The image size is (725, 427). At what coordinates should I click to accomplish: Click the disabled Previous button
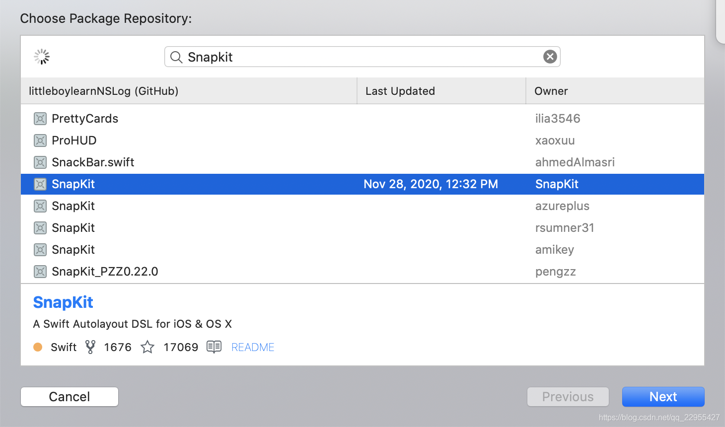coord(568,397)
